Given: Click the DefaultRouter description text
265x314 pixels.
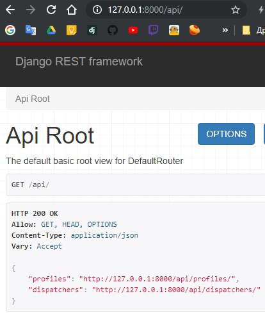Looking at the screenshot, I should coord(95,161).
